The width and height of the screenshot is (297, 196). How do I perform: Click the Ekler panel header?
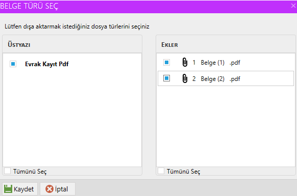226,44
